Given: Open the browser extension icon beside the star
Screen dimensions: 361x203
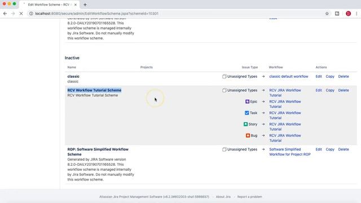Looking at the screenshot, I should pyautogui.click(x=337, y=14).
